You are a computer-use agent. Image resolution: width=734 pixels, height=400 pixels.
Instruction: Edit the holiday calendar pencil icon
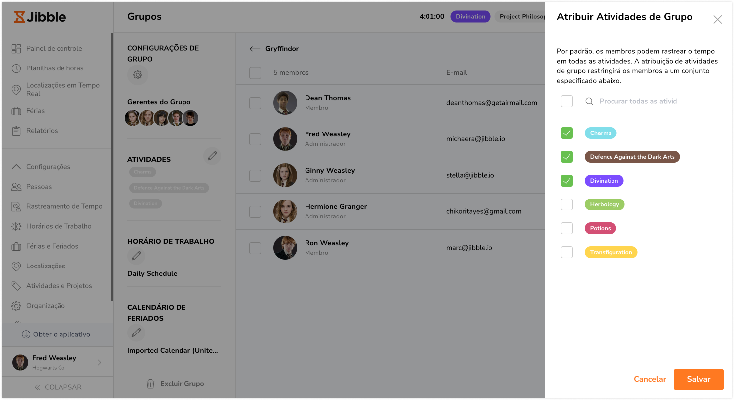pyautogui.click(x=136, y=333)
